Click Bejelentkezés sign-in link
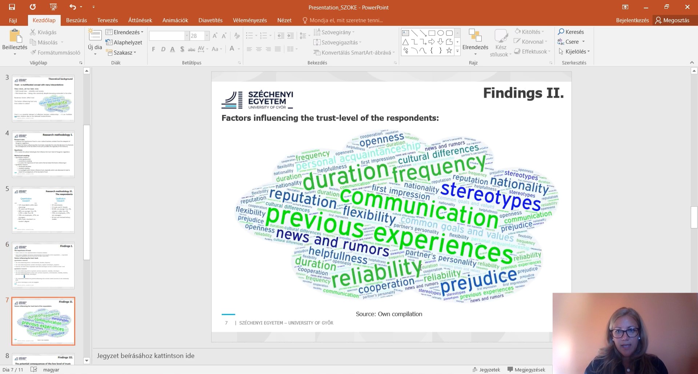 [632, 20]
